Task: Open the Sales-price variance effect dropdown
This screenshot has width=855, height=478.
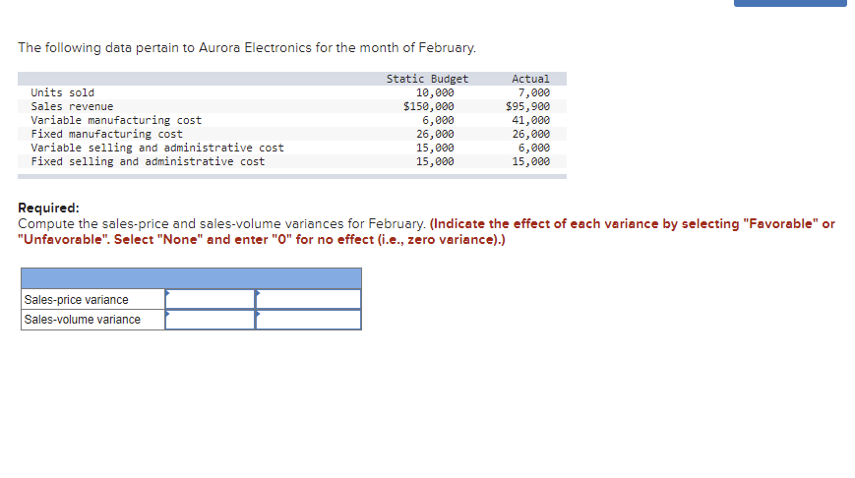Action: pyautogui.click(x=308, y=299)
